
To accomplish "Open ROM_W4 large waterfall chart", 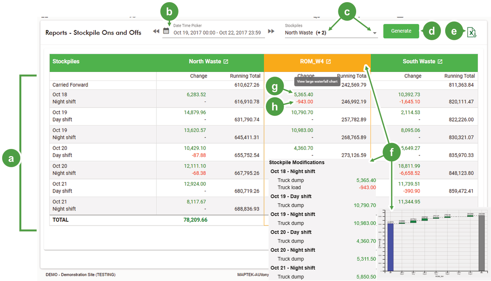I will click(329, 62).
